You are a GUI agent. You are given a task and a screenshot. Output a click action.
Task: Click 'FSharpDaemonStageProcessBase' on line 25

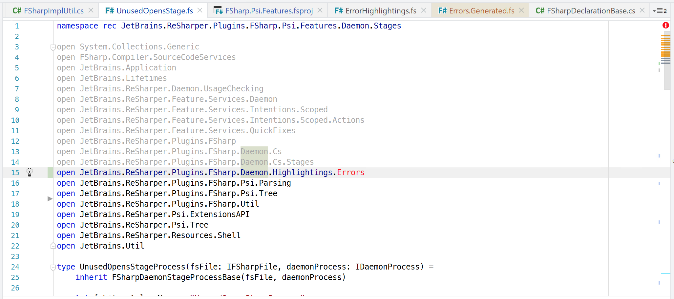[x=176, y=277]
